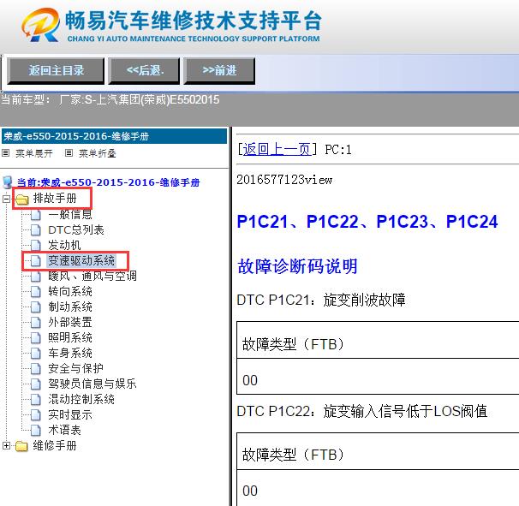Click the page icon next to 安全与保护
This screenshot has height=506, width=519.
click(35, 368)
